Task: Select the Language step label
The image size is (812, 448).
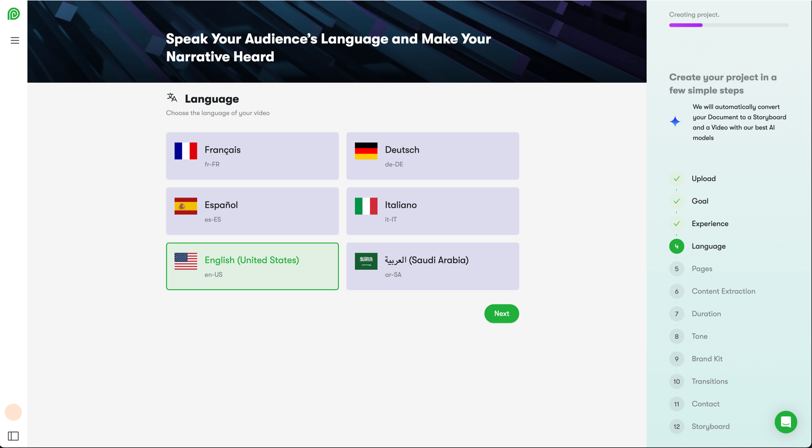Action: 708,246
